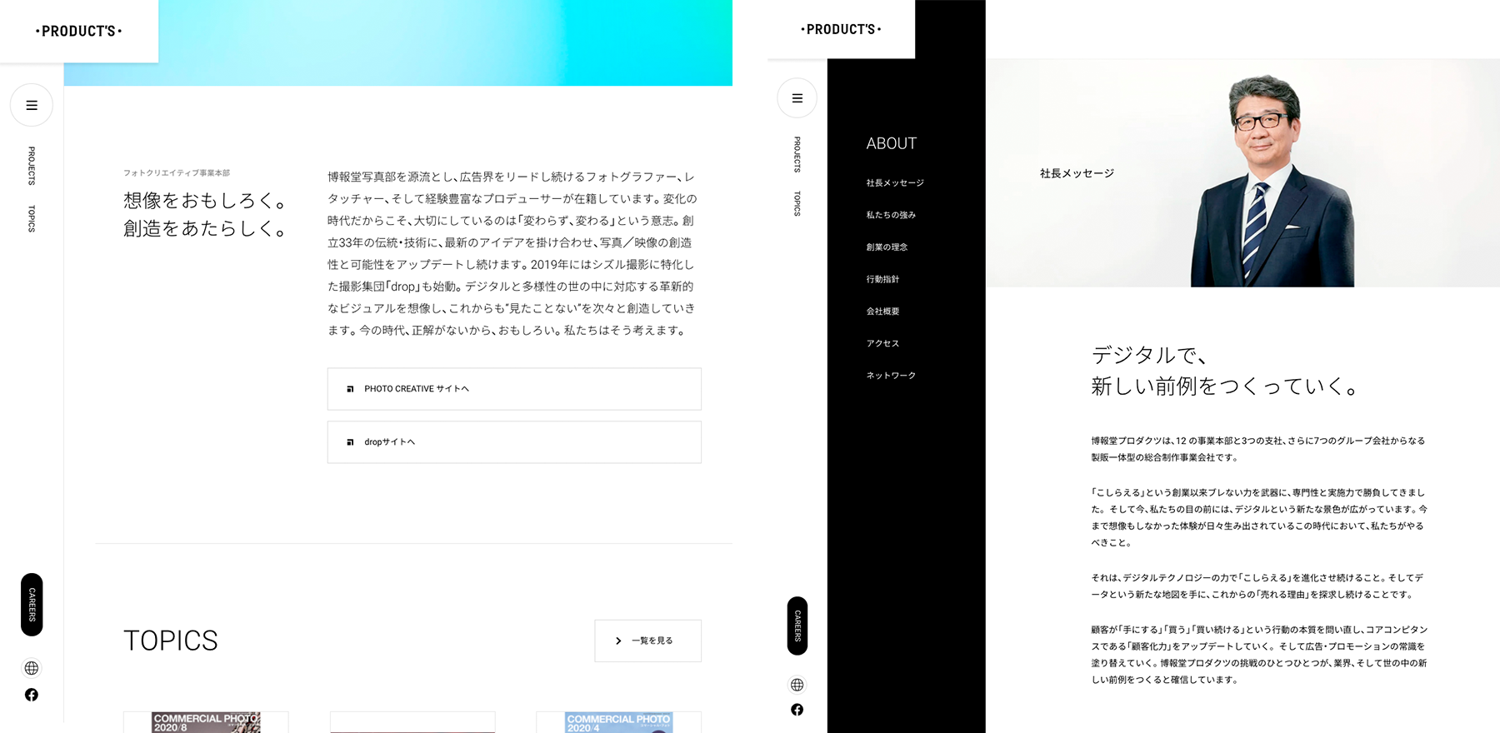Open COMMERCIAL PHOTO 2020/4 thumbnail
This screenshot has width=1500, height=733.
618,722
